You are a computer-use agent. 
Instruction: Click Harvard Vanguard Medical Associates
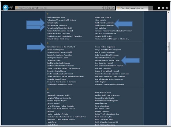[x=61, y=106]
